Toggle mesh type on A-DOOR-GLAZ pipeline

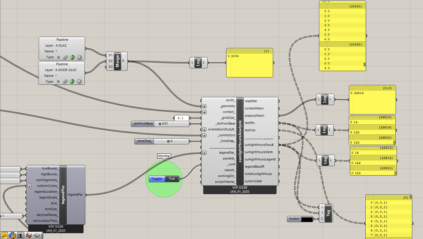(79, 82)
